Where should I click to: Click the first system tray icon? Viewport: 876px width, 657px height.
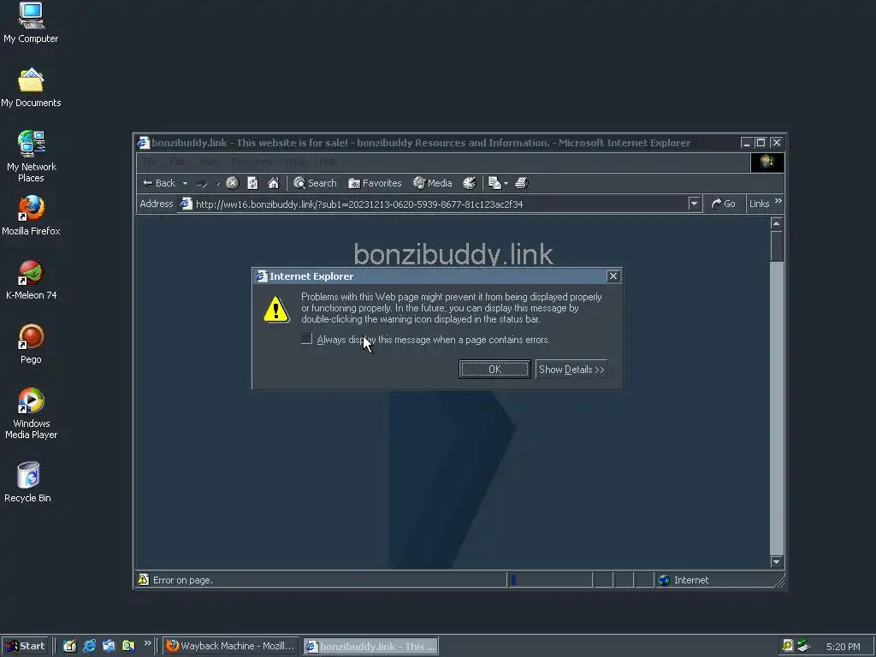tap(788, 646)
